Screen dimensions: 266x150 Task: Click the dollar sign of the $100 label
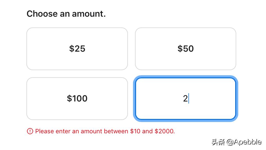pos(69,99)
